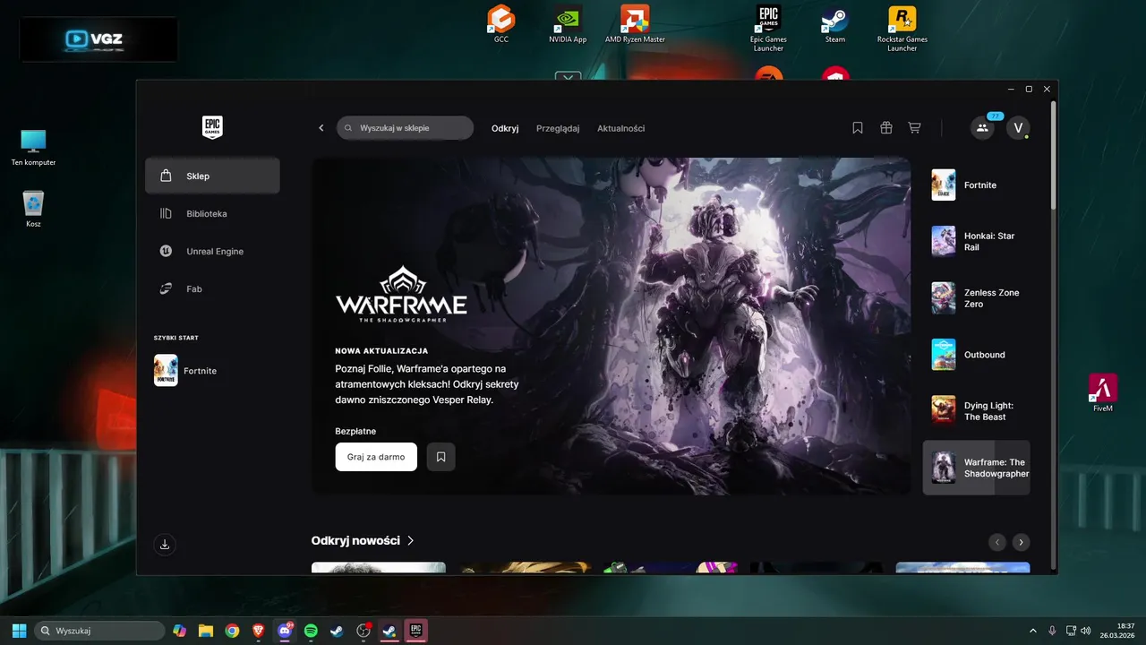Open File Explorer from the taskbar
1146x645 pixels.
point(206,631)
